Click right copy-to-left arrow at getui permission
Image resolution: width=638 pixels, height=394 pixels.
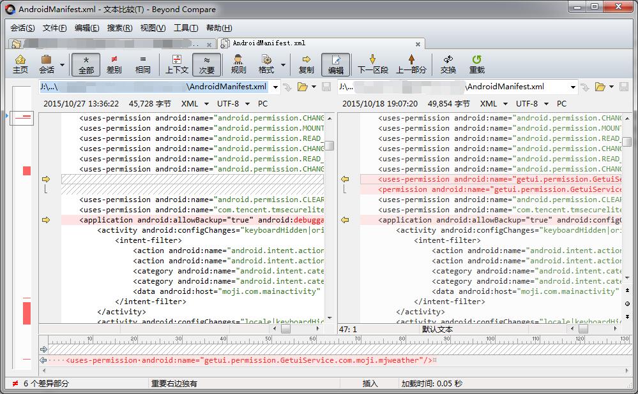[x=345, y=179]
